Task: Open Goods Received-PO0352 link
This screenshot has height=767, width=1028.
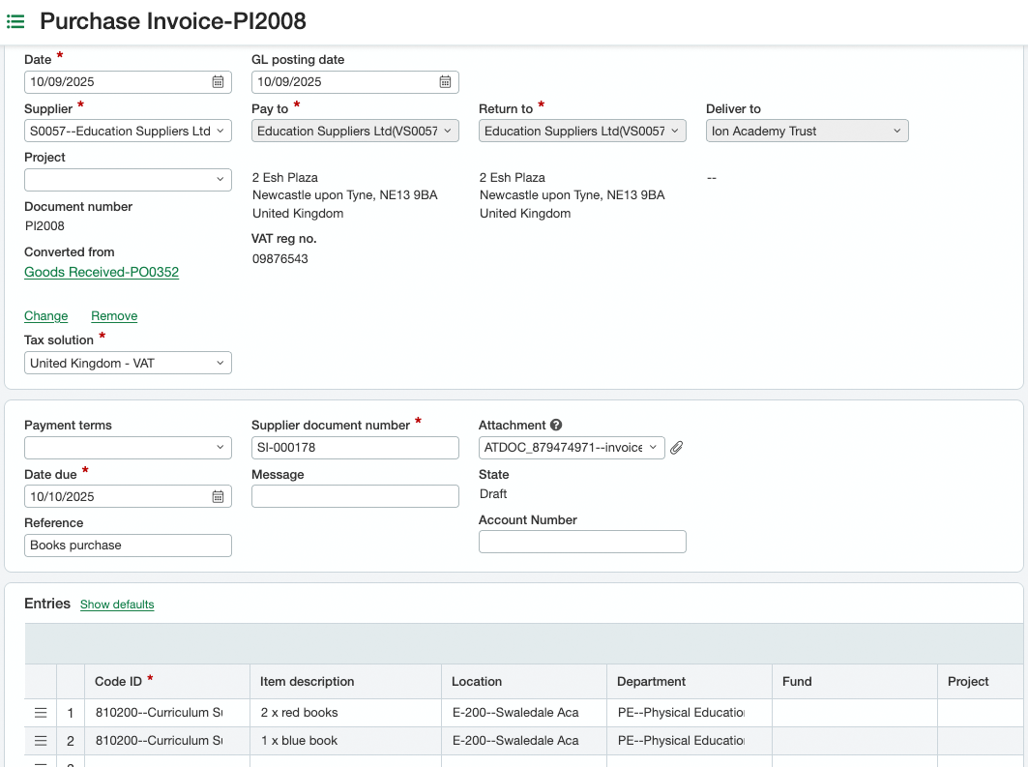Action: (102, 272)
